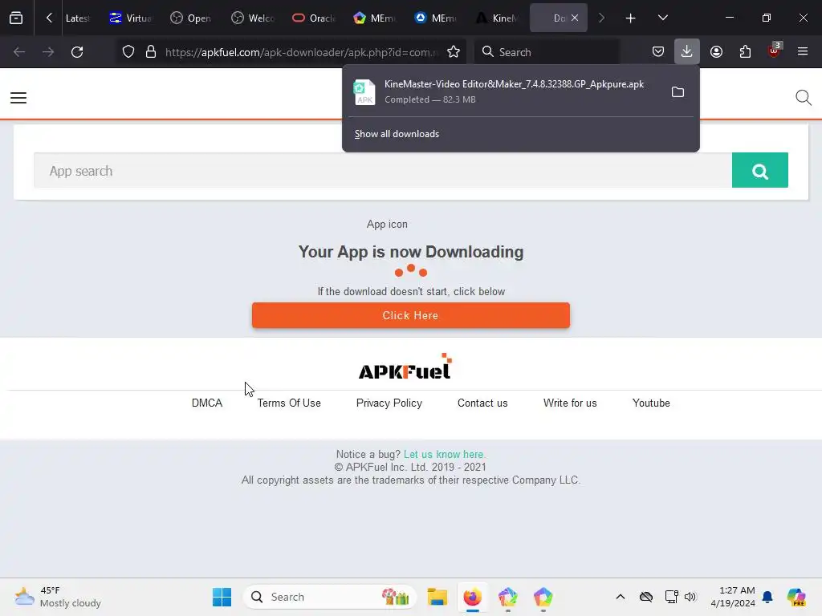822x616 pixels.
Task: Click the Firefox toolbar Search box
Action: pyautogui.click(x=547, y=52)
